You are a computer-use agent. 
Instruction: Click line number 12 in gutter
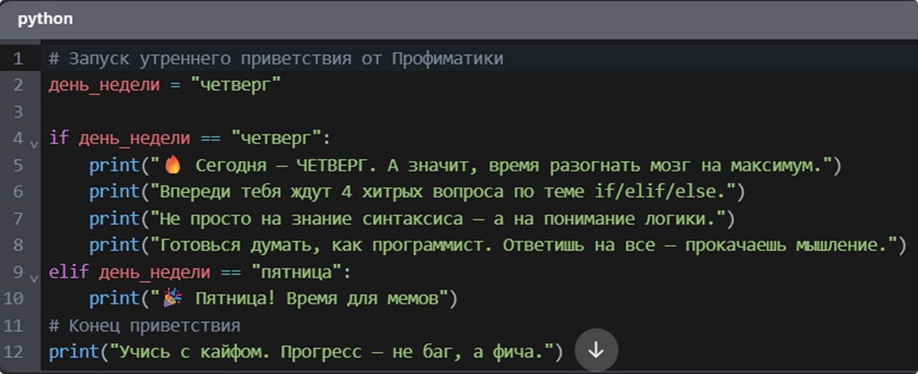[x=18, y=353]
